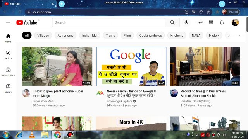Open the Mars In 4K video thumbnail

[x=131, y=123]
